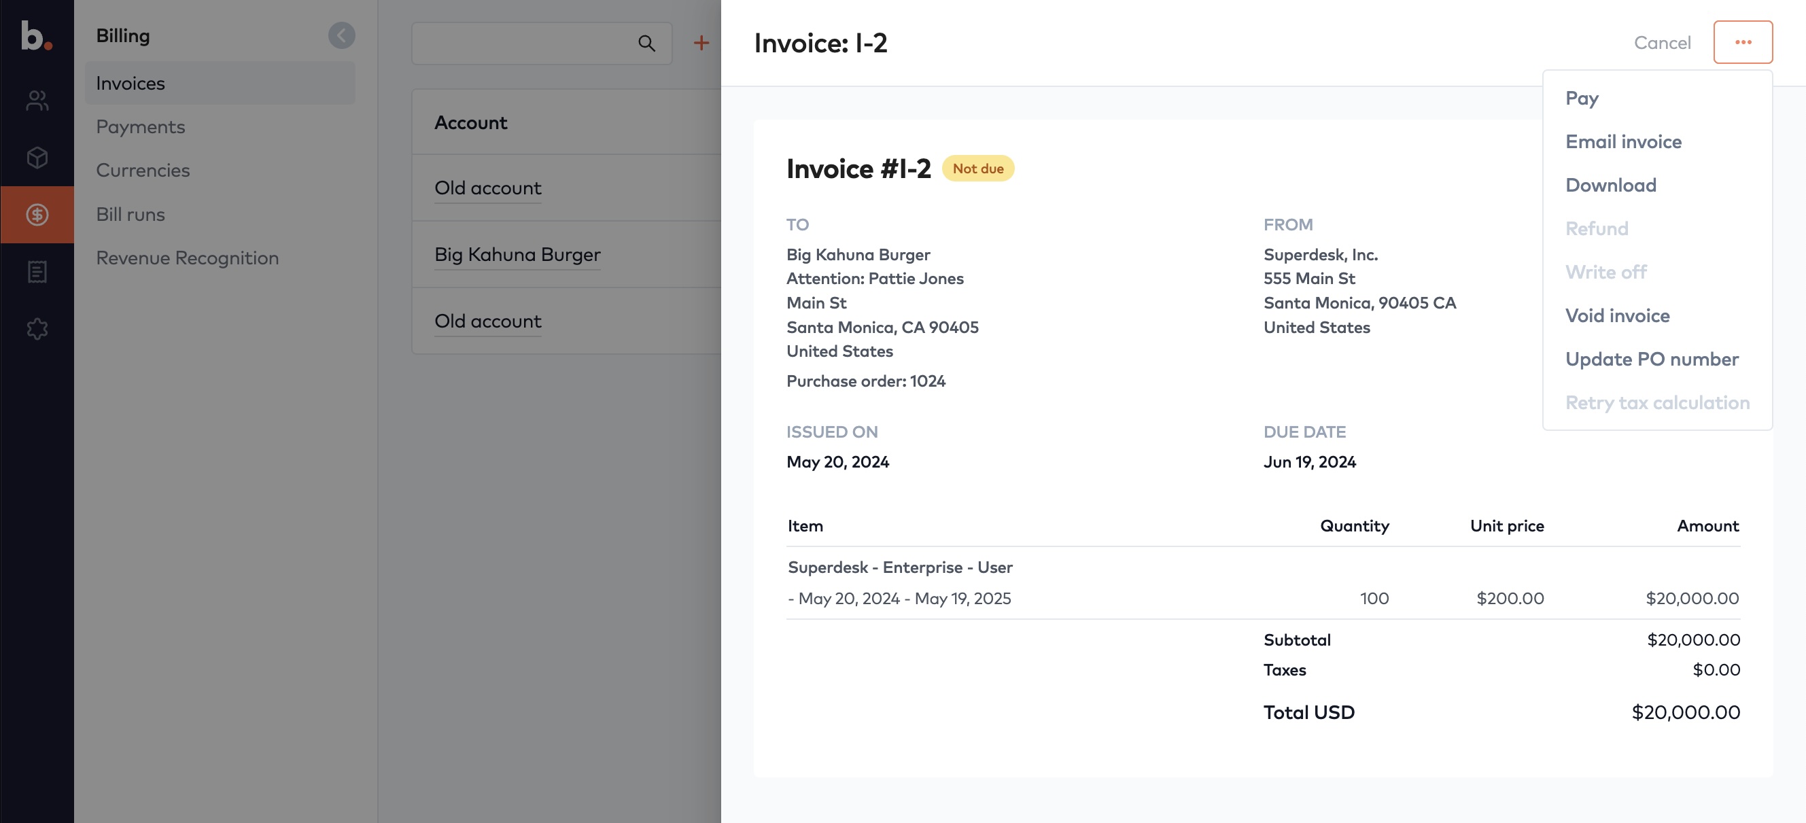Open the products cube icon
This screenshot has height=823, width=1806.
(x=37, y=157)
